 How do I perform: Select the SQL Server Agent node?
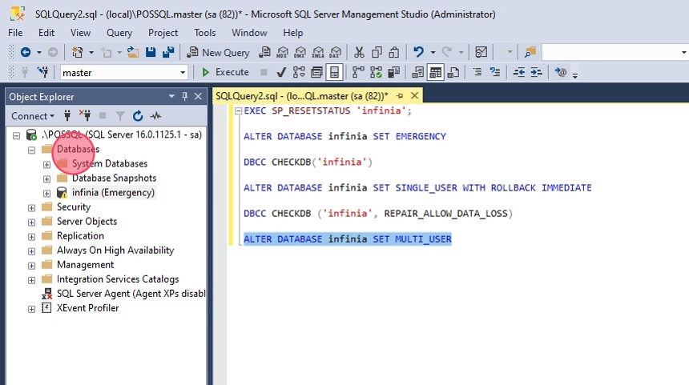123,293
